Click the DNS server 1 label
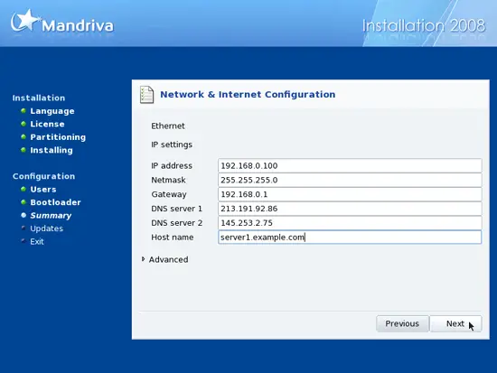 (176, 209)
